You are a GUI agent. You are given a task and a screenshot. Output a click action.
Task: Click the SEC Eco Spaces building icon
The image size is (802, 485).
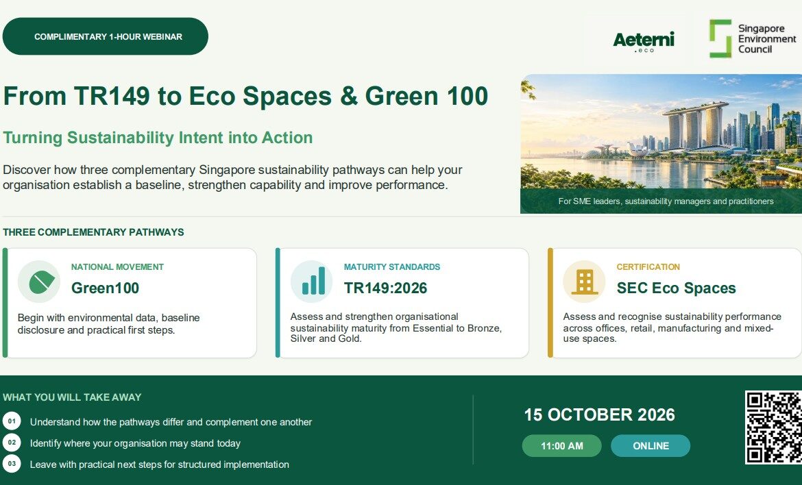click(584, 282)
